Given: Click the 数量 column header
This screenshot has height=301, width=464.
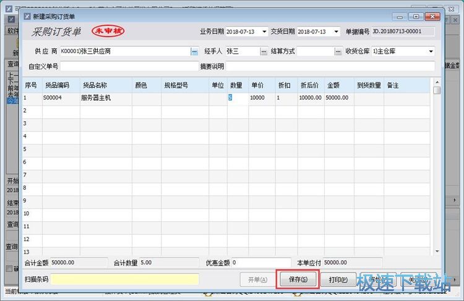Looking at the screenshot, I should tap(238, 85).
